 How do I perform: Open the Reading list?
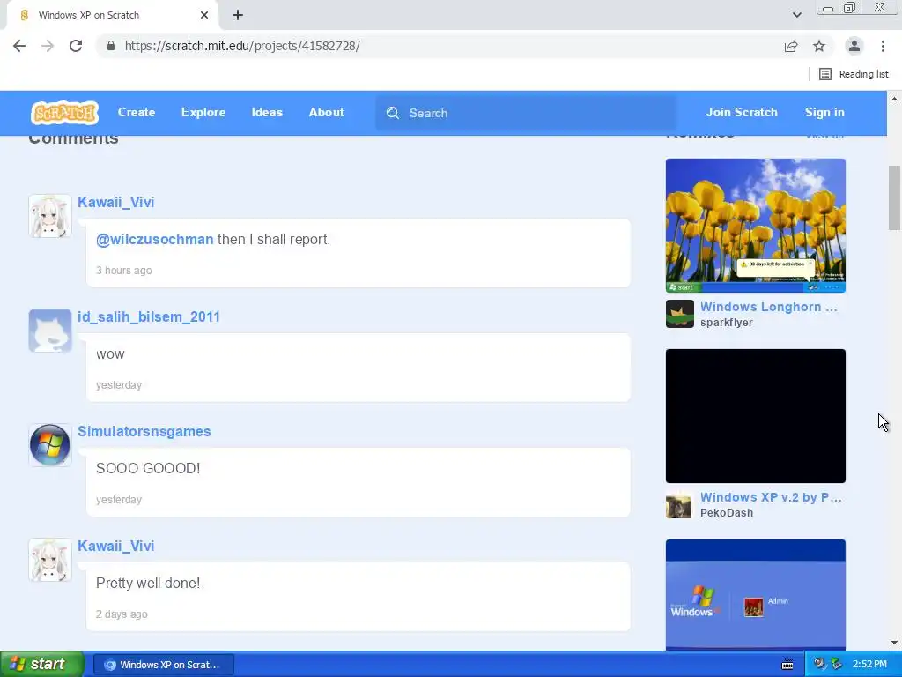tap(854, 74)
